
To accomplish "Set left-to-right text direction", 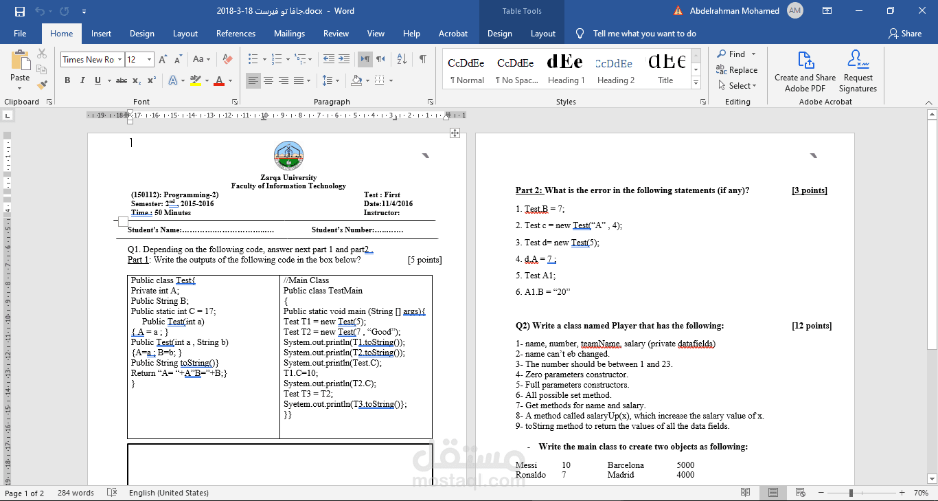I will coord(365,59).
